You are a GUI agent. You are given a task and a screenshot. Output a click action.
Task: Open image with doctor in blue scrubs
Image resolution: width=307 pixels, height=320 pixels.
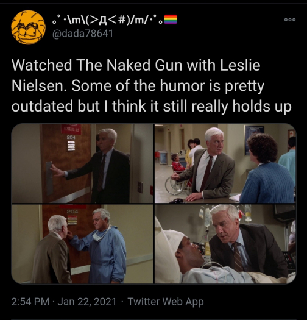tap(82, 244)
